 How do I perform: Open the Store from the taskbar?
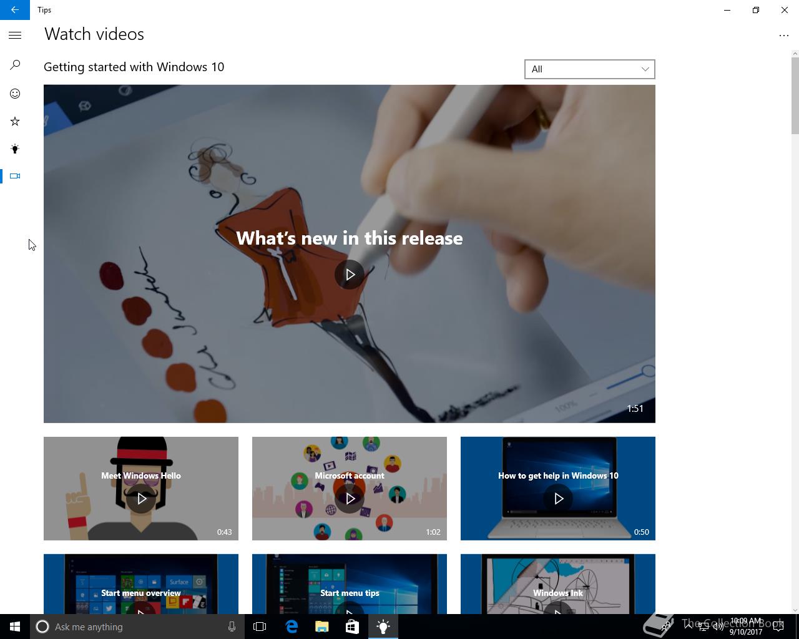(x=352, y=627)
